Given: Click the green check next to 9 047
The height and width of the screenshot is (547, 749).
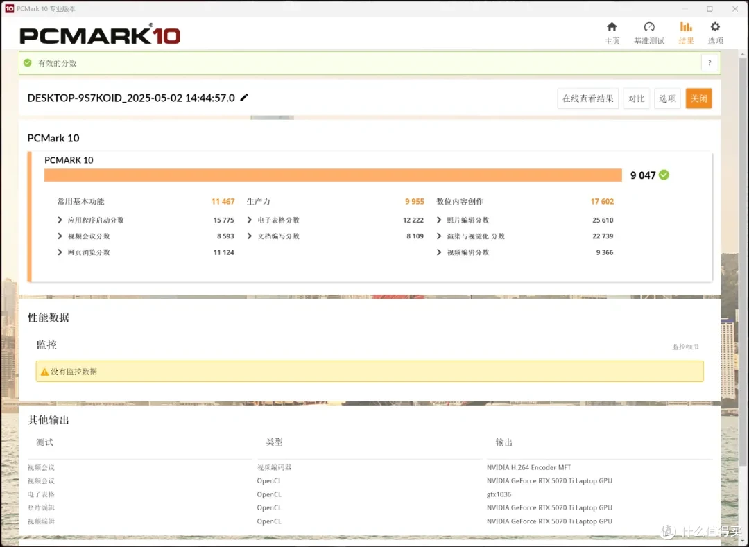Looking at the screenshot, I should (x=664, y=175).
